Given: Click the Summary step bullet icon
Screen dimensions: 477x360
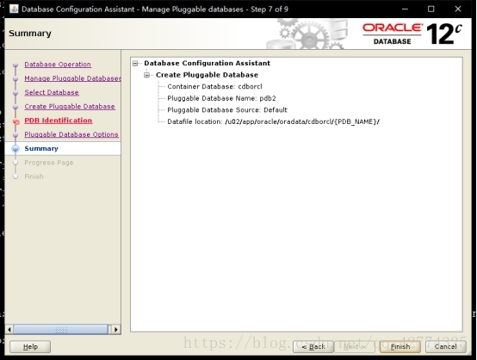Looking at the screenshot, I should [x=15, y=148].
